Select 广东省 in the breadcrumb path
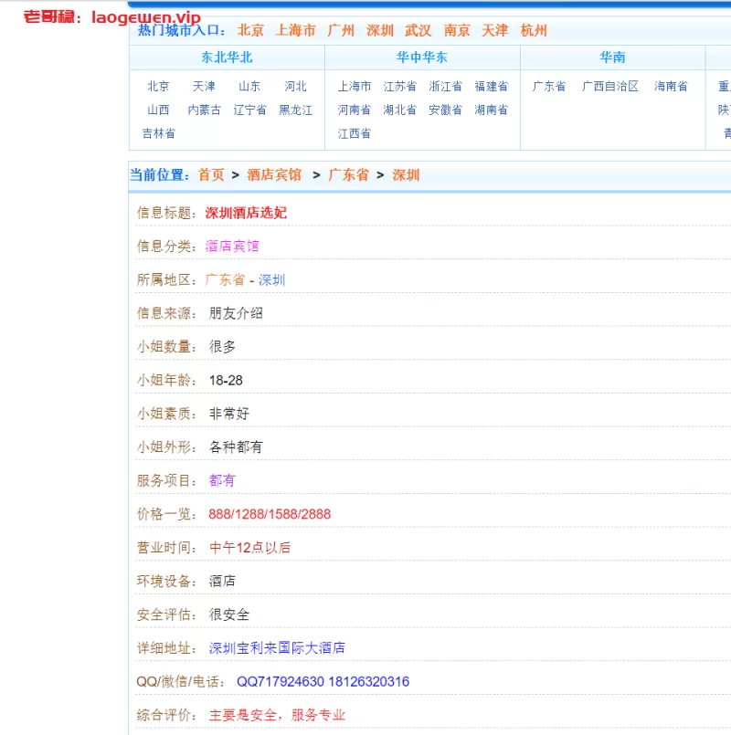 point(348,174)
